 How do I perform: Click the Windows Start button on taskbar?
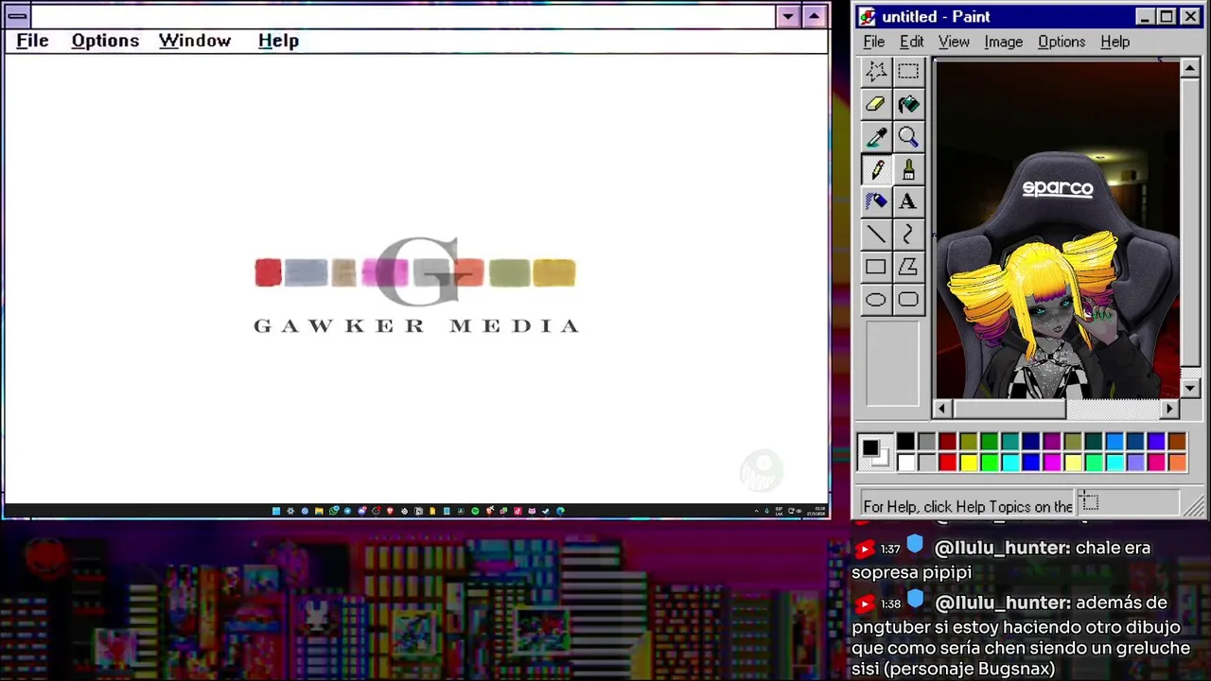276,511
